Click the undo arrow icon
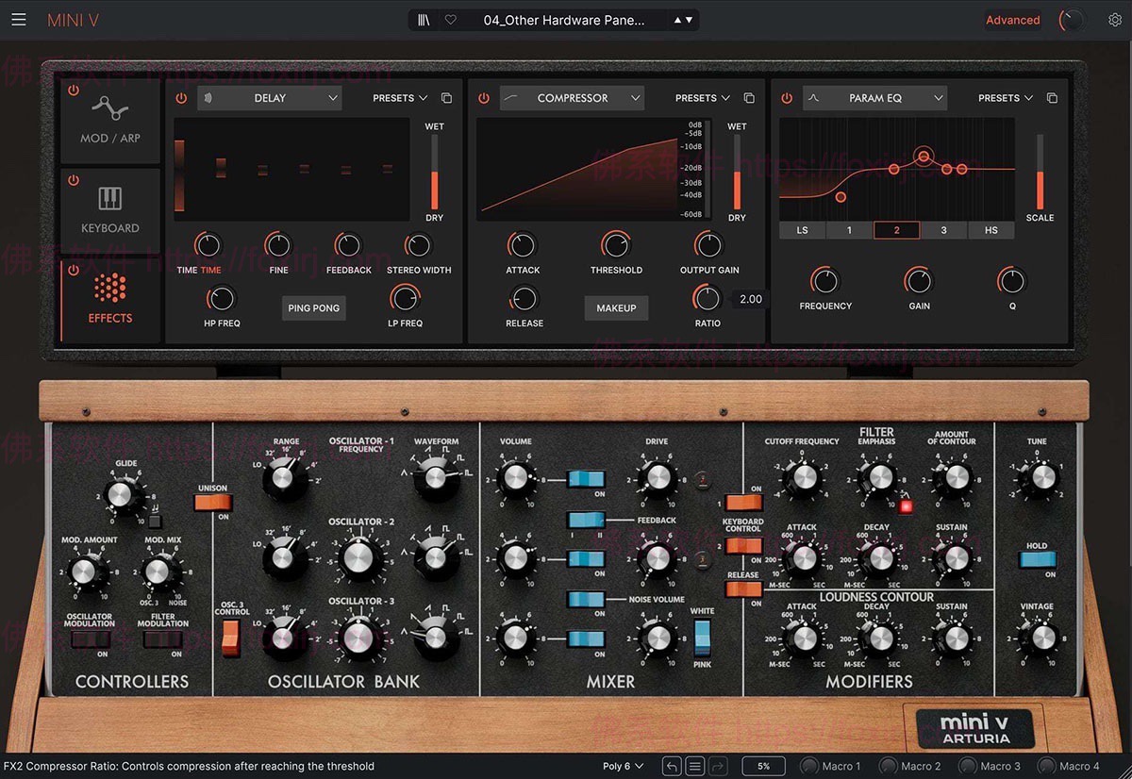The height and width of the screenshot is (779, 1132). (x=671, y=765)
